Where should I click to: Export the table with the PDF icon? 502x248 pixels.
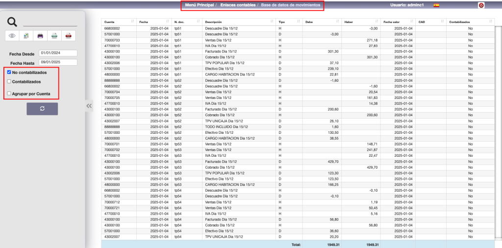tap(69, 36)
